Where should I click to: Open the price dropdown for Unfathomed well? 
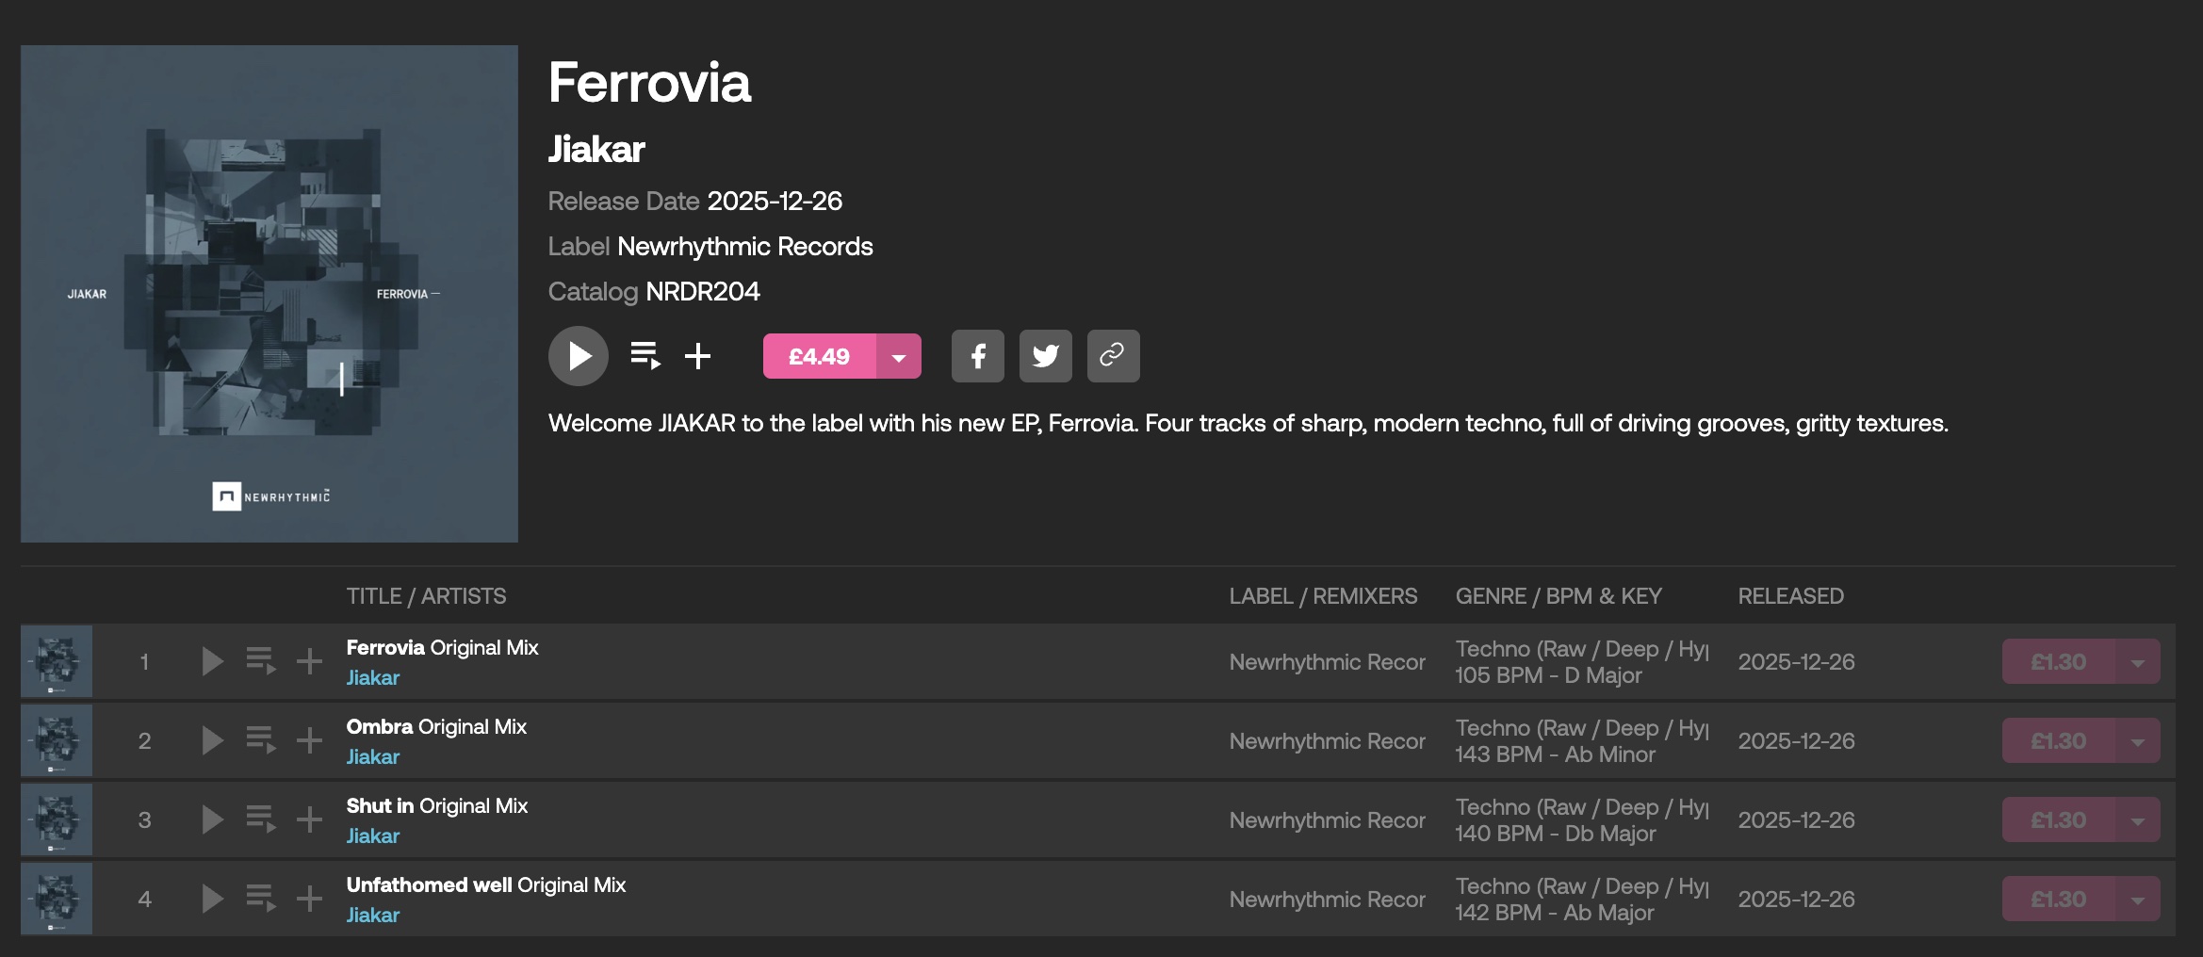point(2137,899)
